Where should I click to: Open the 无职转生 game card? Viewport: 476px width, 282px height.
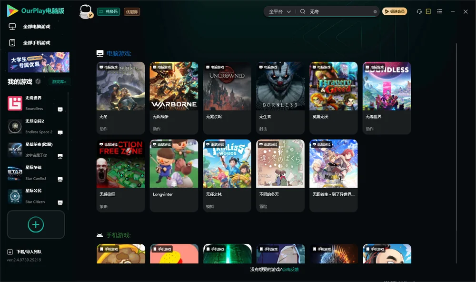point(333,176)
